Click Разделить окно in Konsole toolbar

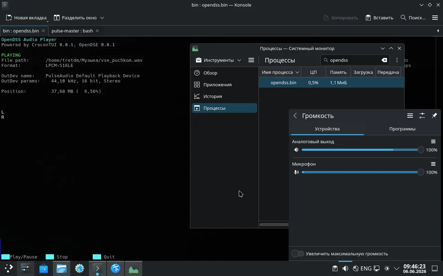point(75,18)
